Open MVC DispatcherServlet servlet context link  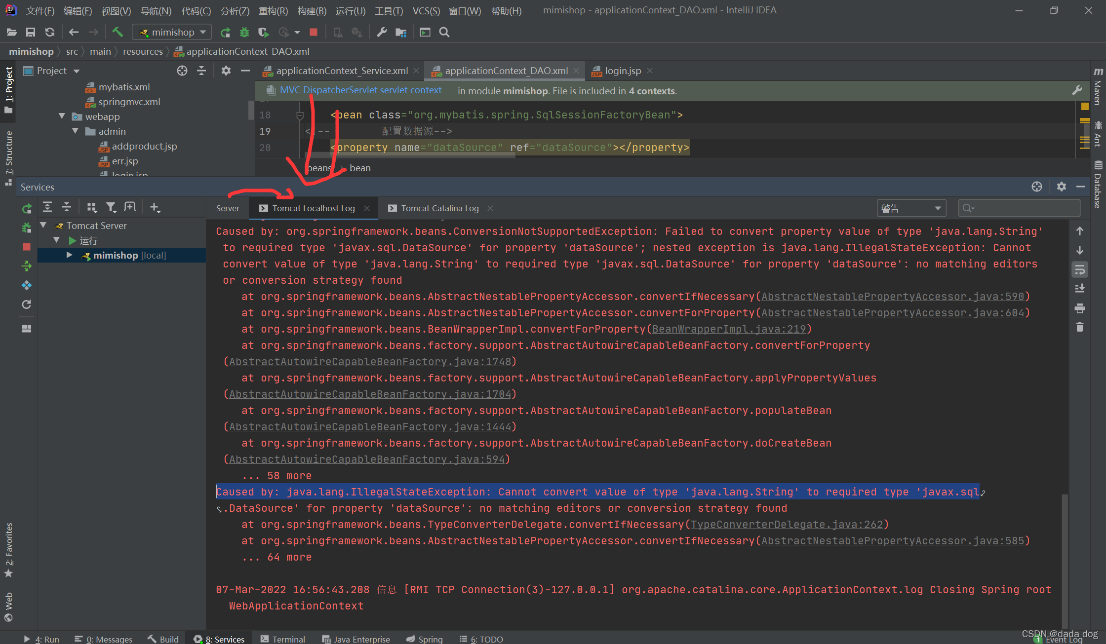(360, 90)
